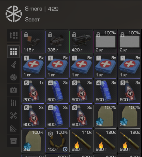142x157 pixels.
Task: Filter by wrench and screwdriver tools icon
Action: pos(13,115)
